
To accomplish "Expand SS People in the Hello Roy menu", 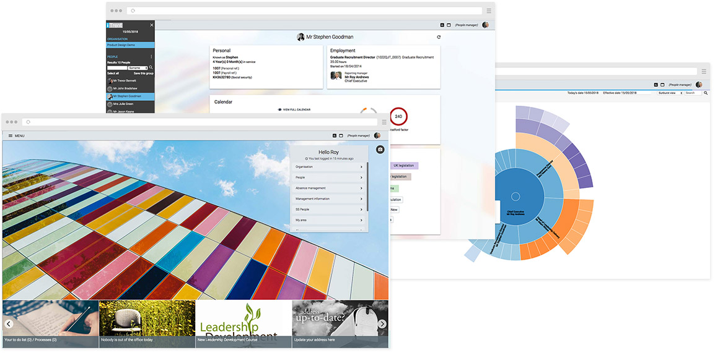I will 329,209.
